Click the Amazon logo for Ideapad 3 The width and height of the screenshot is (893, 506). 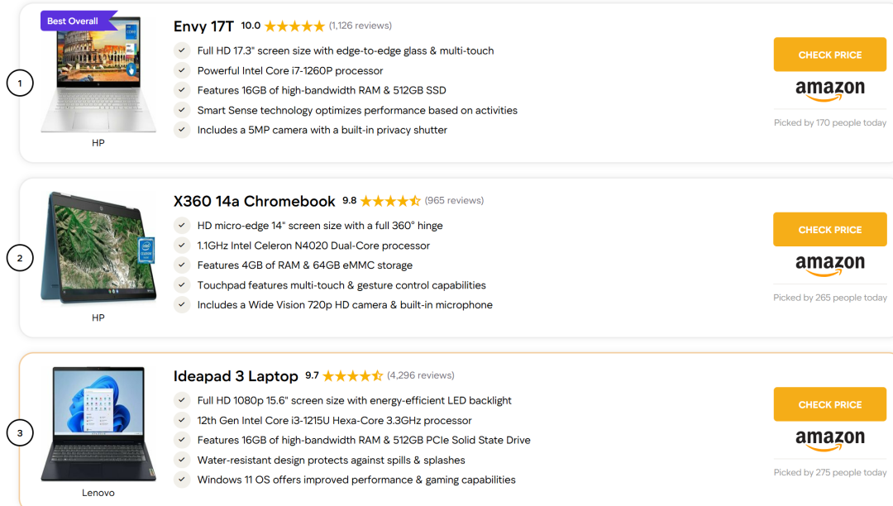coord(830,440)
